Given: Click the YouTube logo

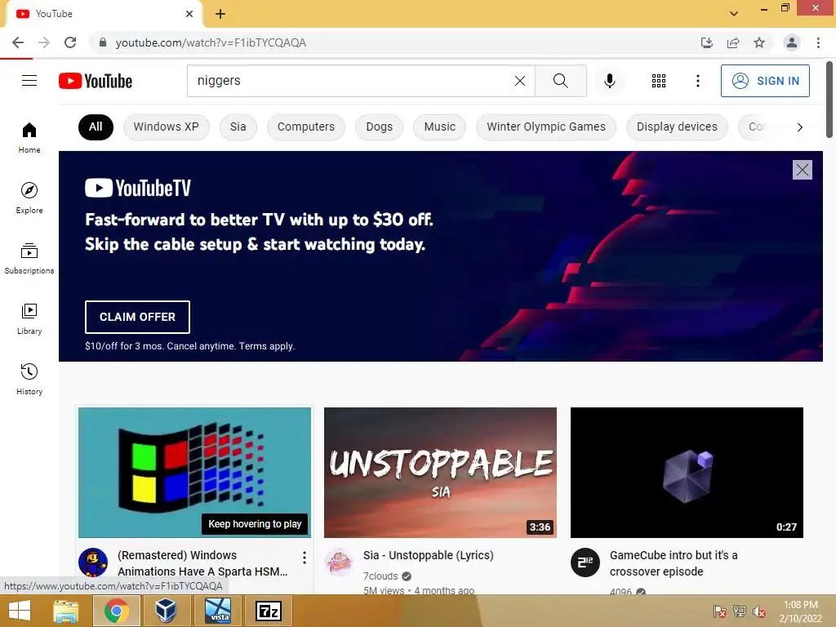Looking at the screenshot, I should click(96, 81).
